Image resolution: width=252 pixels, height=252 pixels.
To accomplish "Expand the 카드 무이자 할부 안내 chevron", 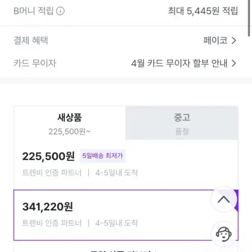I will tap(234, 63).
